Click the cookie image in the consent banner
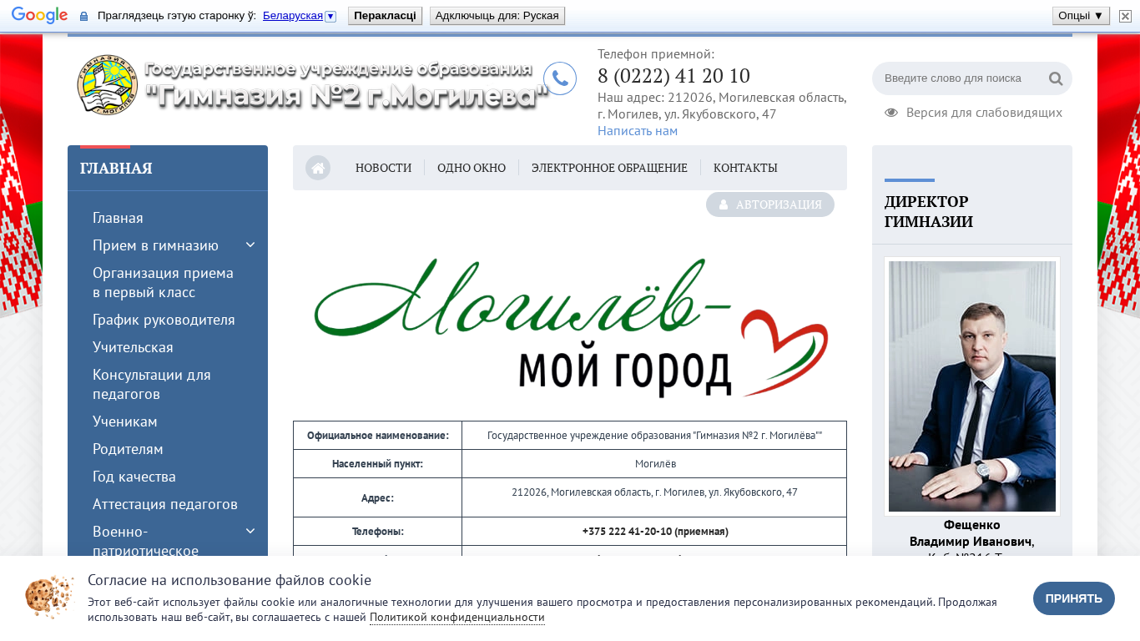 (49, 597)
